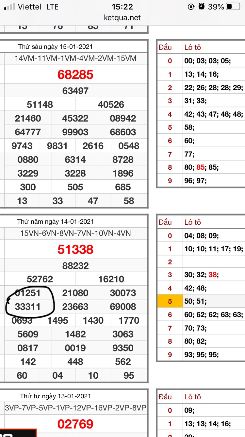245x437 pixels.
Task: Open results heading Thứ sáu ngày 15-01-2021
Action: [55, 47]
